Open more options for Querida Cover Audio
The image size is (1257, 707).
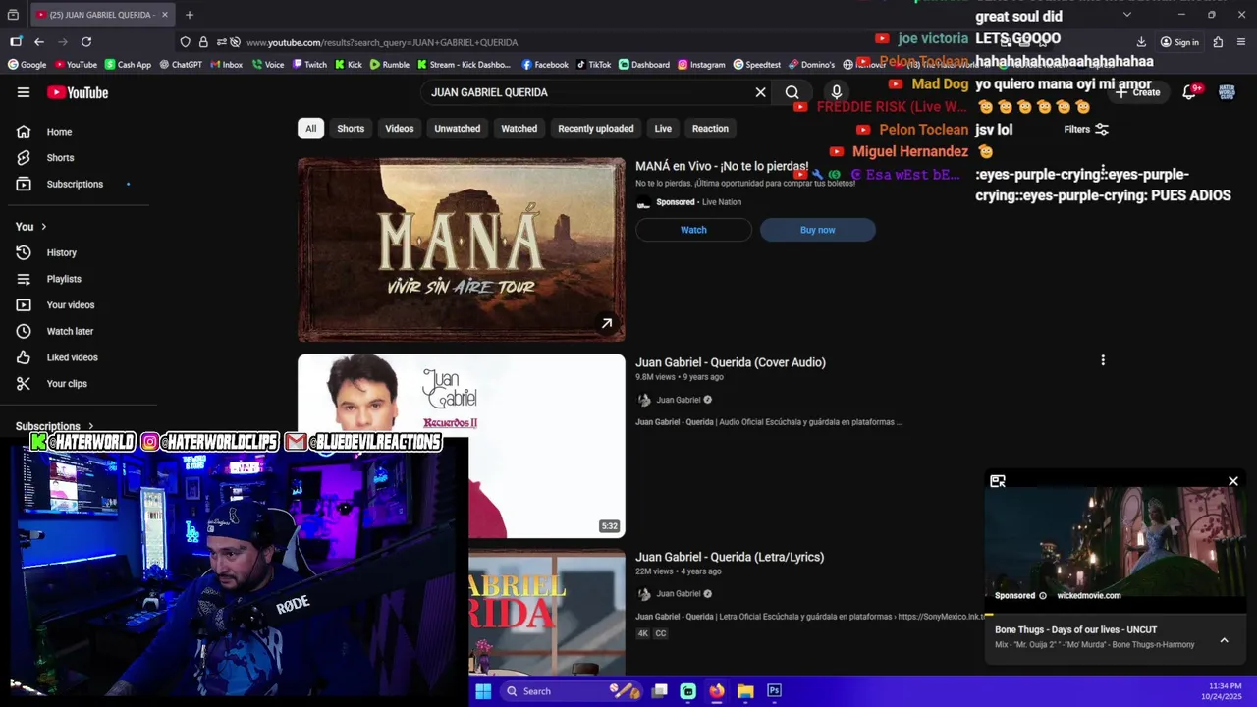coord(1103,360)
